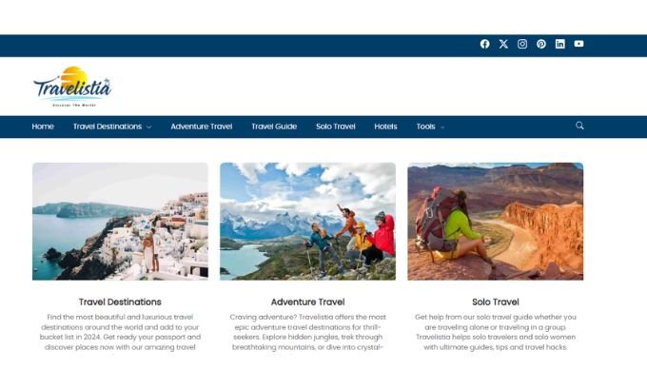The height and width of the screenshot is (389, 647).
Task: Go to Home in navigation bar
Action: (x=43, y=126)
